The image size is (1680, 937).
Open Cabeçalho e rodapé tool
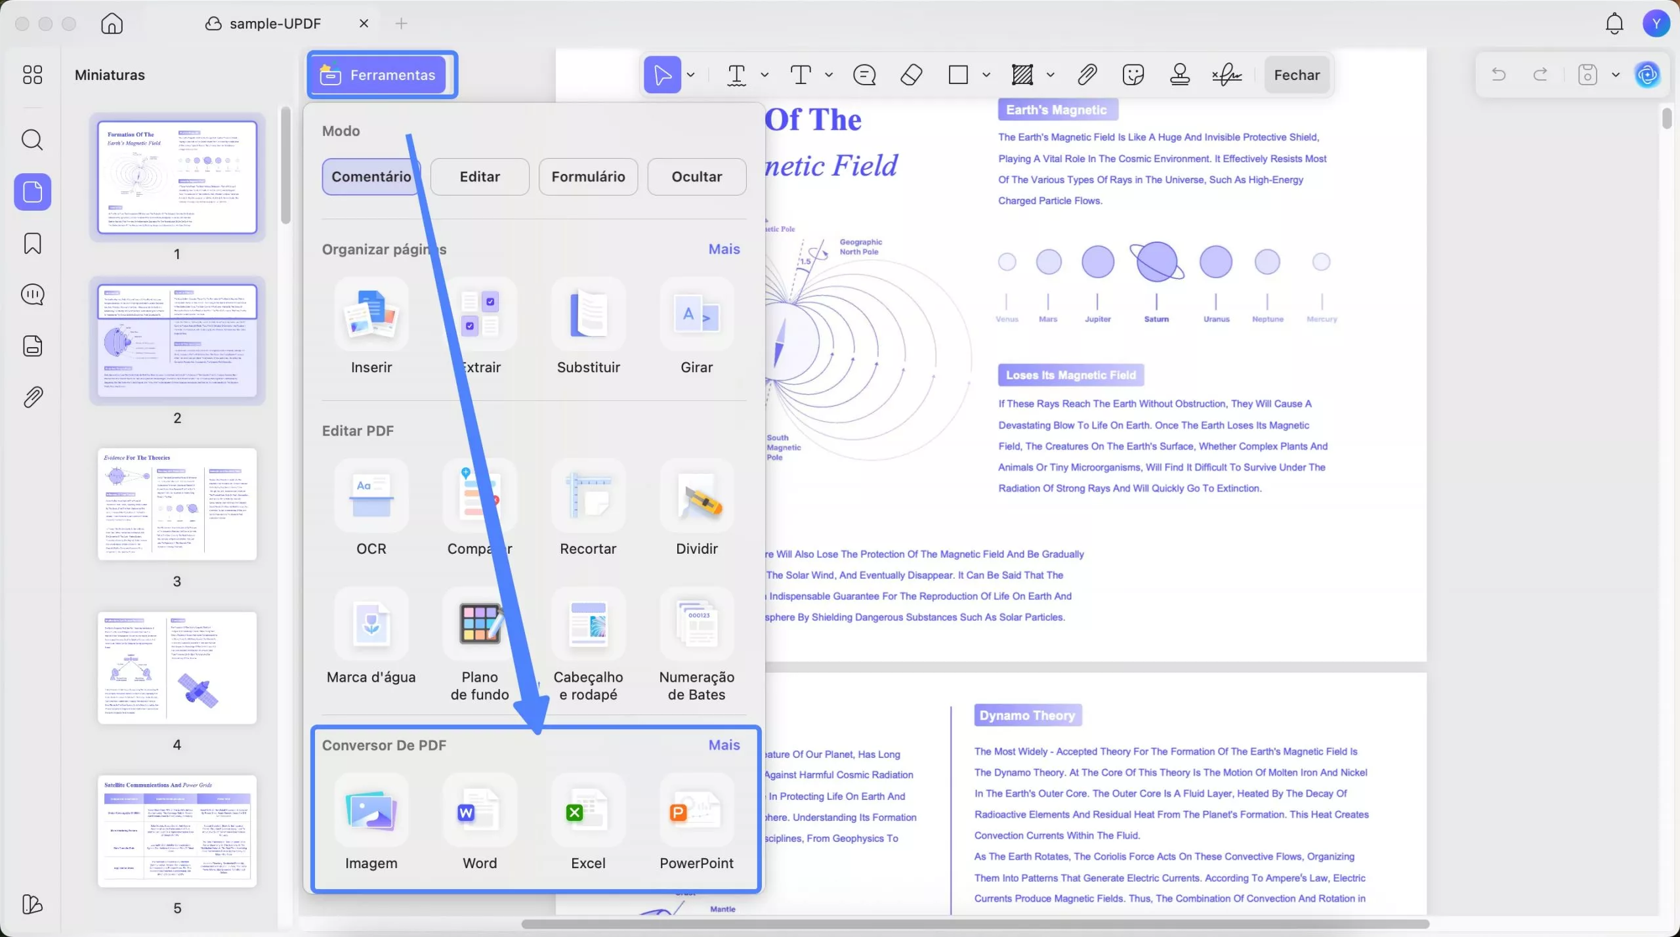coord(588,646)
